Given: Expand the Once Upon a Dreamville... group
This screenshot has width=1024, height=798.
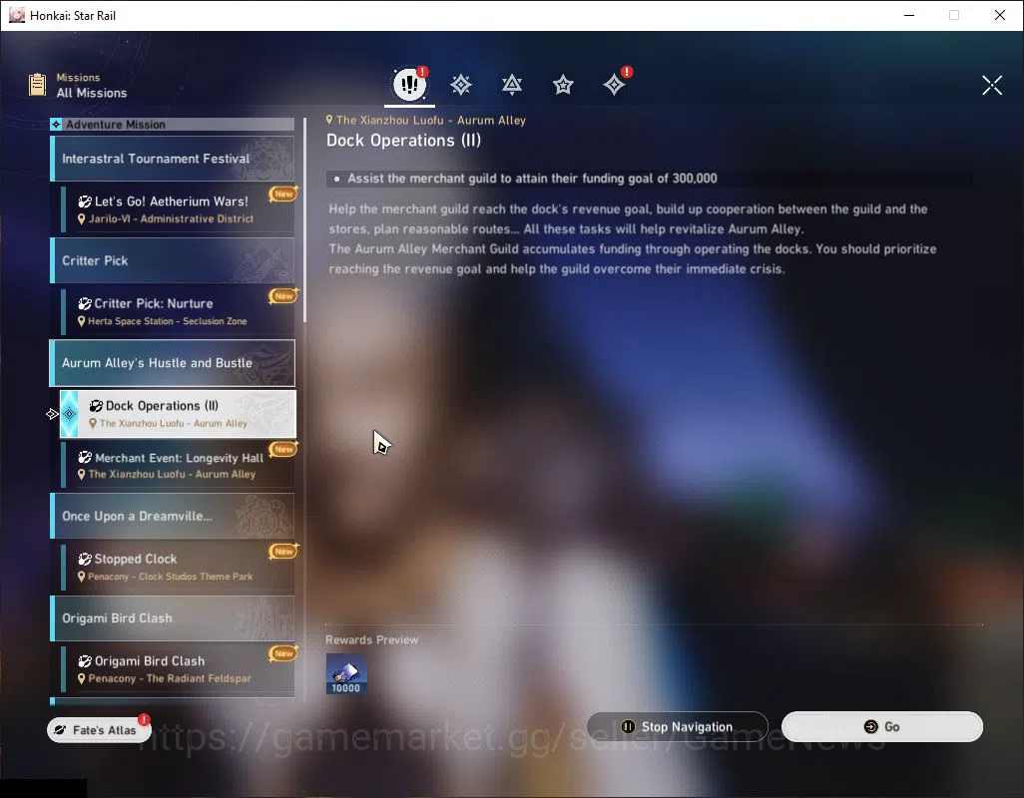Looking at the screenshot, I should tap(173, 516).
